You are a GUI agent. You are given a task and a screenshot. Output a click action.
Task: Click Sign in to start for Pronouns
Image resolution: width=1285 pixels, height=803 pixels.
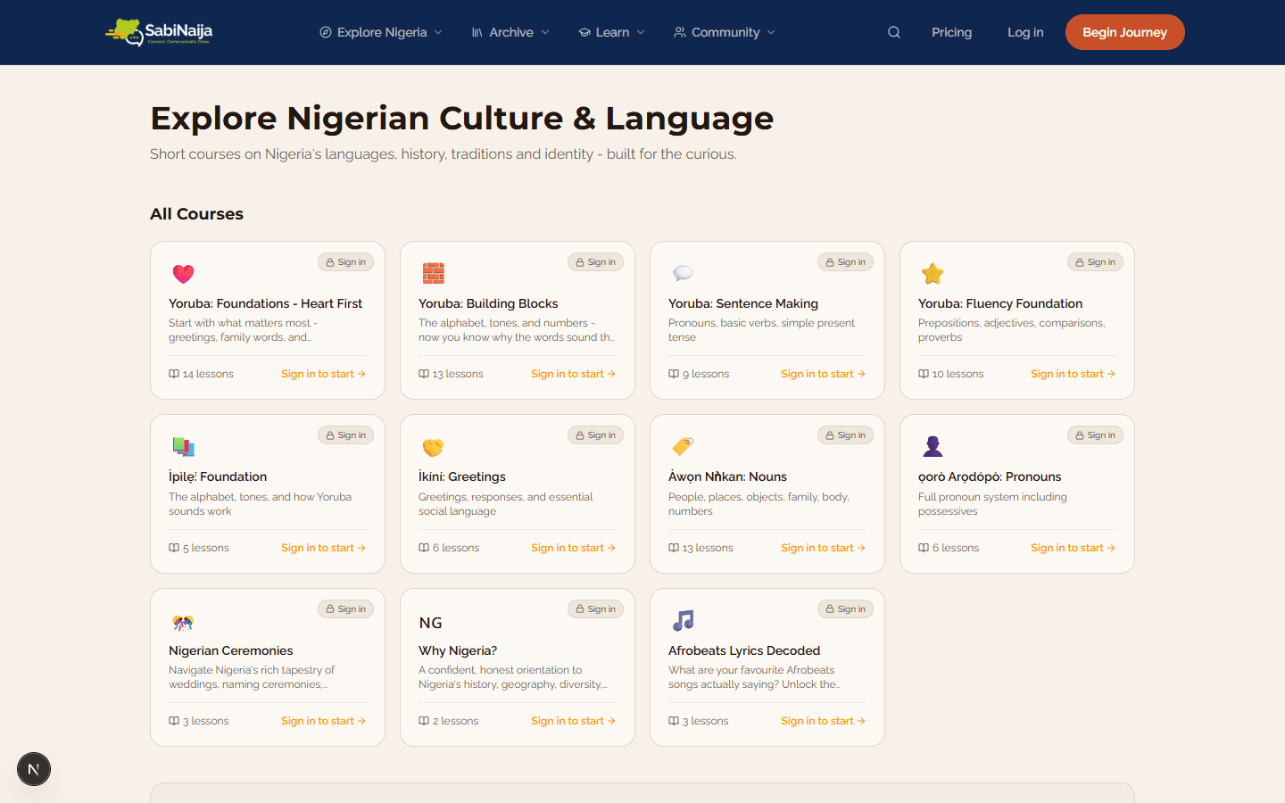point(1074,548)
